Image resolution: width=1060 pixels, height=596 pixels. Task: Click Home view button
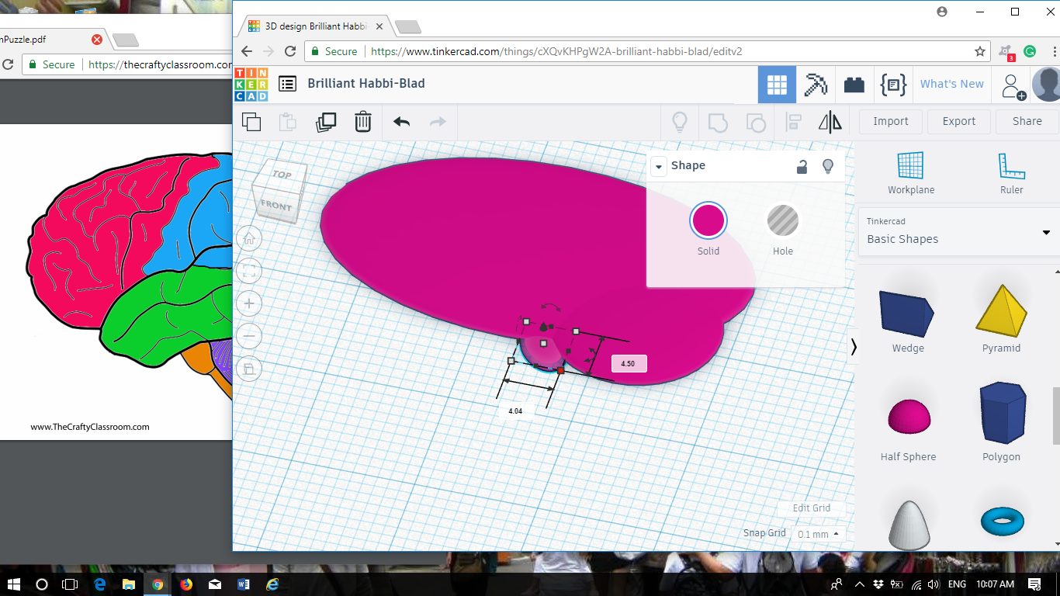point(249,238)
